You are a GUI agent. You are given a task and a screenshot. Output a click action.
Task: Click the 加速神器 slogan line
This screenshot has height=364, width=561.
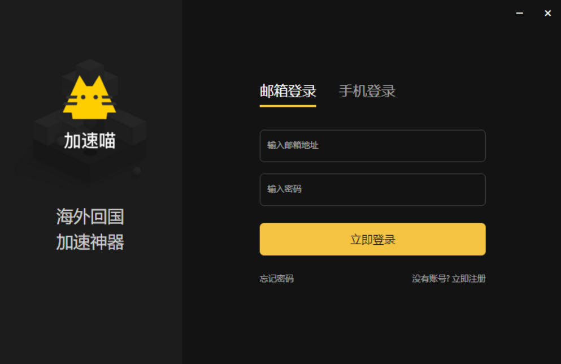click(90, 242)
